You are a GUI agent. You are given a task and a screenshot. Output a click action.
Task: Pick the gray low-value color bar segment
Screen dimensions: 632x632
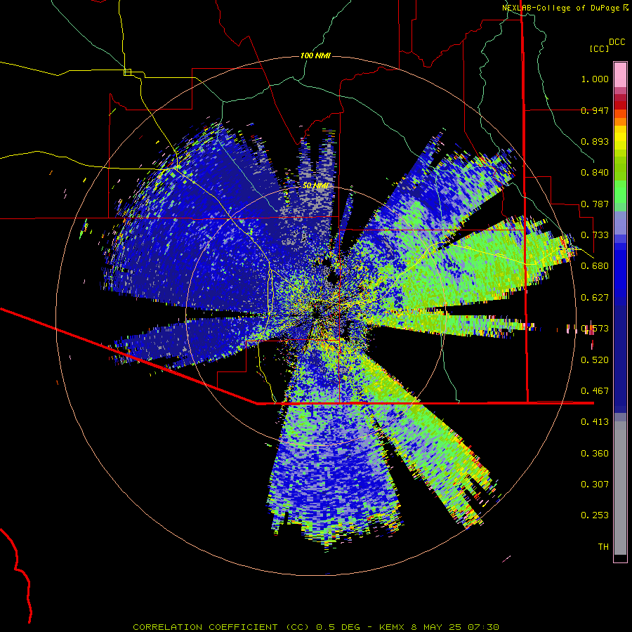620,488
